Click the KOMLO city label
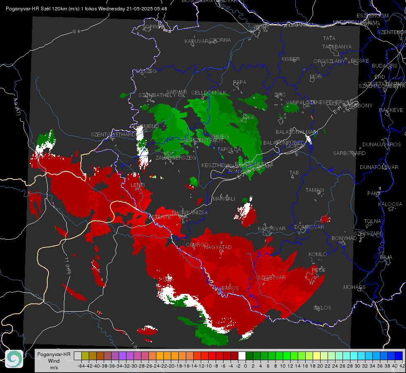Viewport: 406px width, 373px height. point(318,254)
